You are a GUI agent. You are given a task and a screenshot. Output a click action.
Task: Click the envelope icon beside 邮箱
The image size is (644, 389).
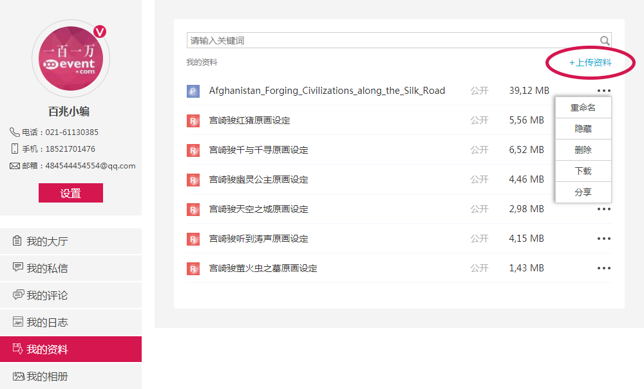15,166
